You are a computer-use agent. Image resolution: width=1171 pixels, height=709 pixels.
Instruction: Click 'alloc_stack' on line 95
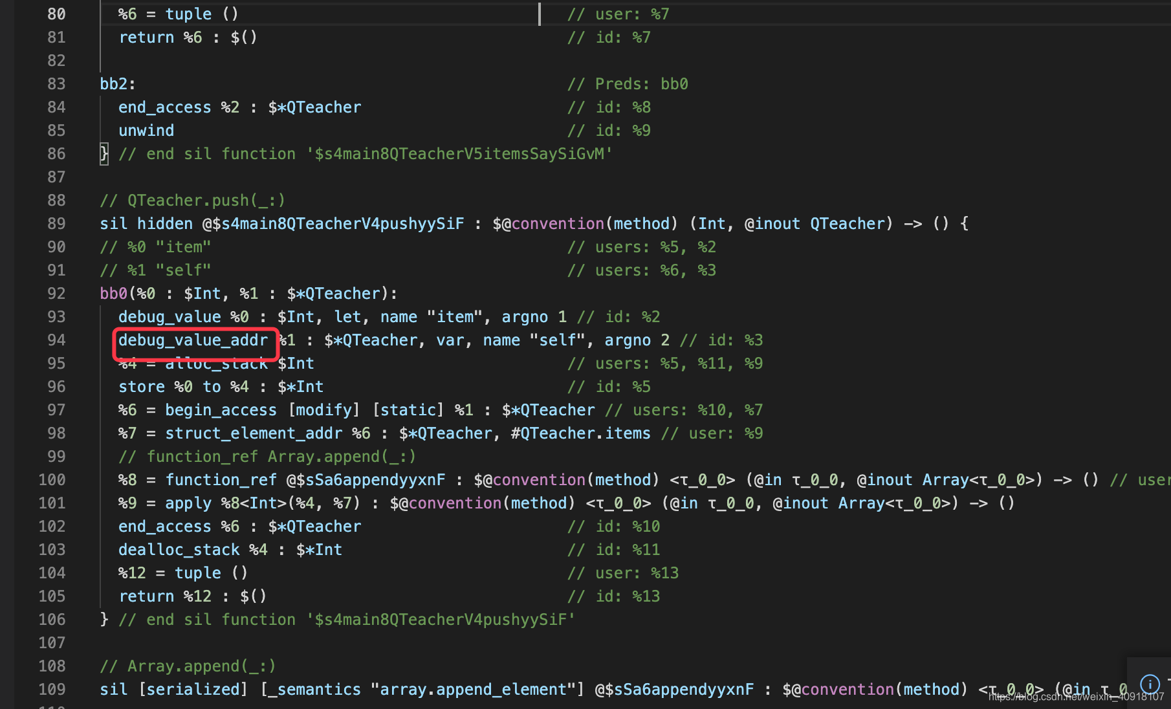point(216,364)
